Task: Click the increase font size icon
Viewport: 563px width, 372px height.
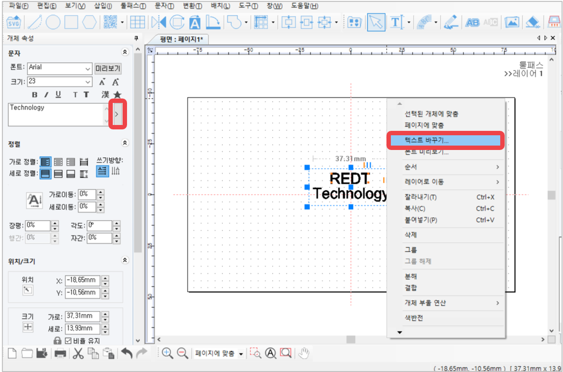Action: 115,82
